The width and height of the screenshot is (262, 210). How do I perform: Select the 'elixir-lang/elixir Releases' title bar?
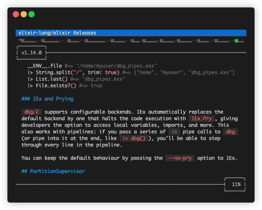pyautogui.click(x=131, y=33)
